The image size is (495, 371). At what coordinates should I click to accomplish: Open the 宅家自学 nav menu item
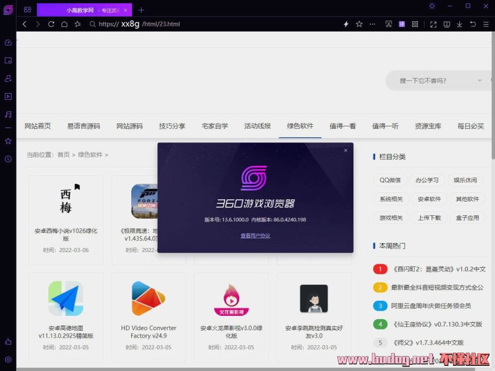point(215,126)
